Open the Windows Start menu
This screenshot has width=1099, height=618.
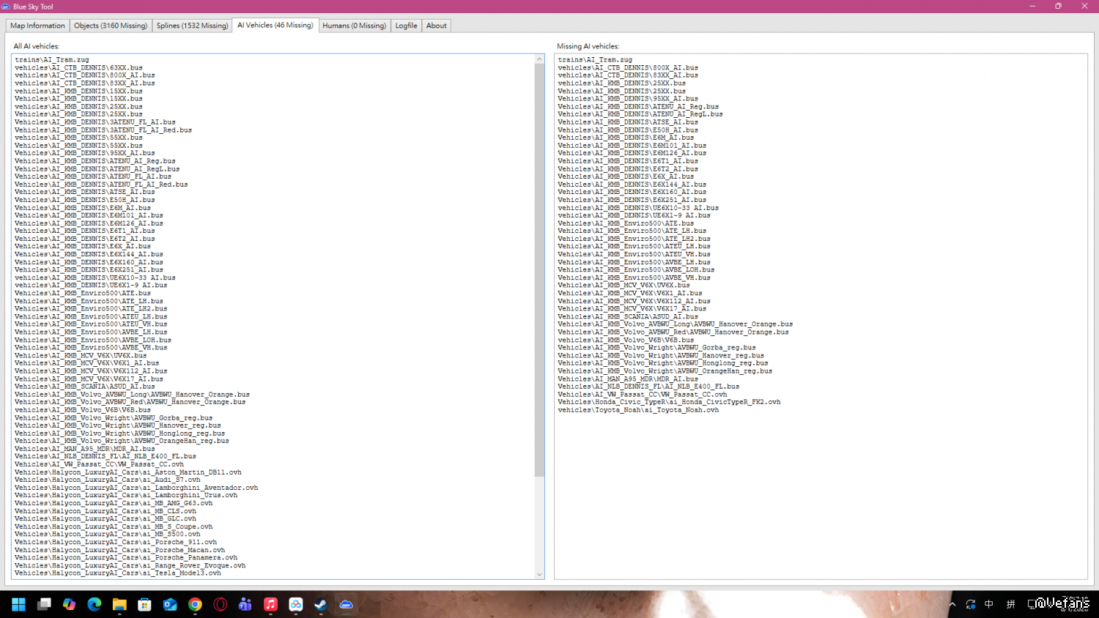(x=18, y=604)
